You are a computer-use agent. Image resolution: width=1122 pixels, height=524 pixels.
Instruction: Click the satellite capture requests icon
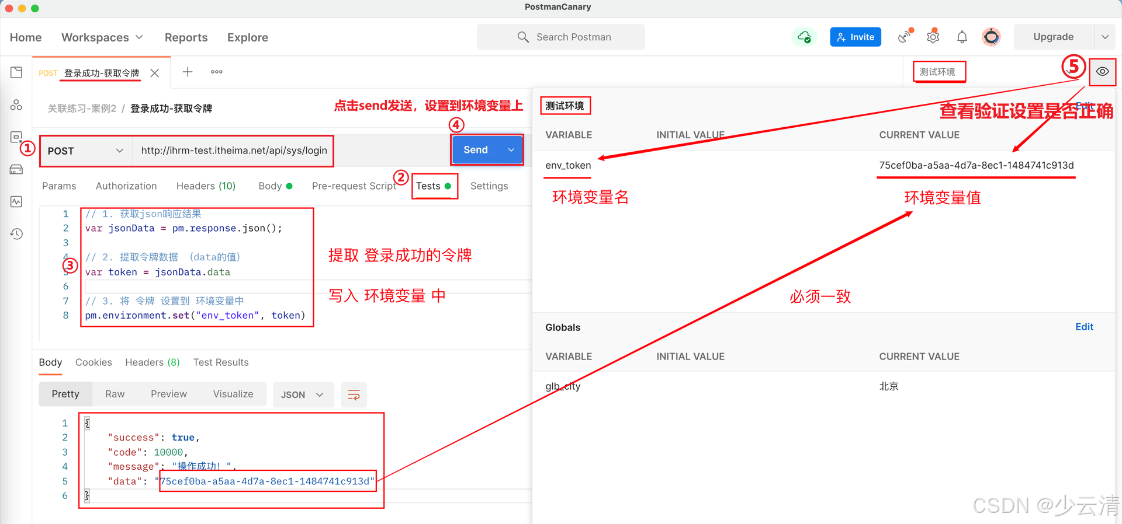(x=905, y=37)
